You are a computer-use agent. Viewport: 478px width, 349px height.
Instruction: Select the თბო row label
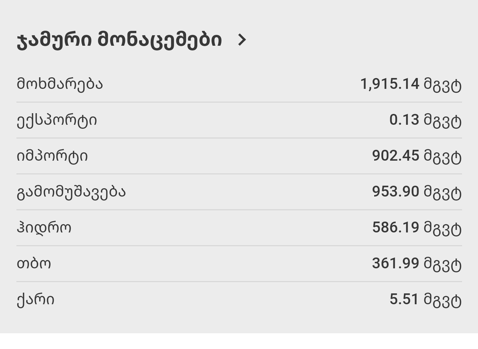coord(34,264)
